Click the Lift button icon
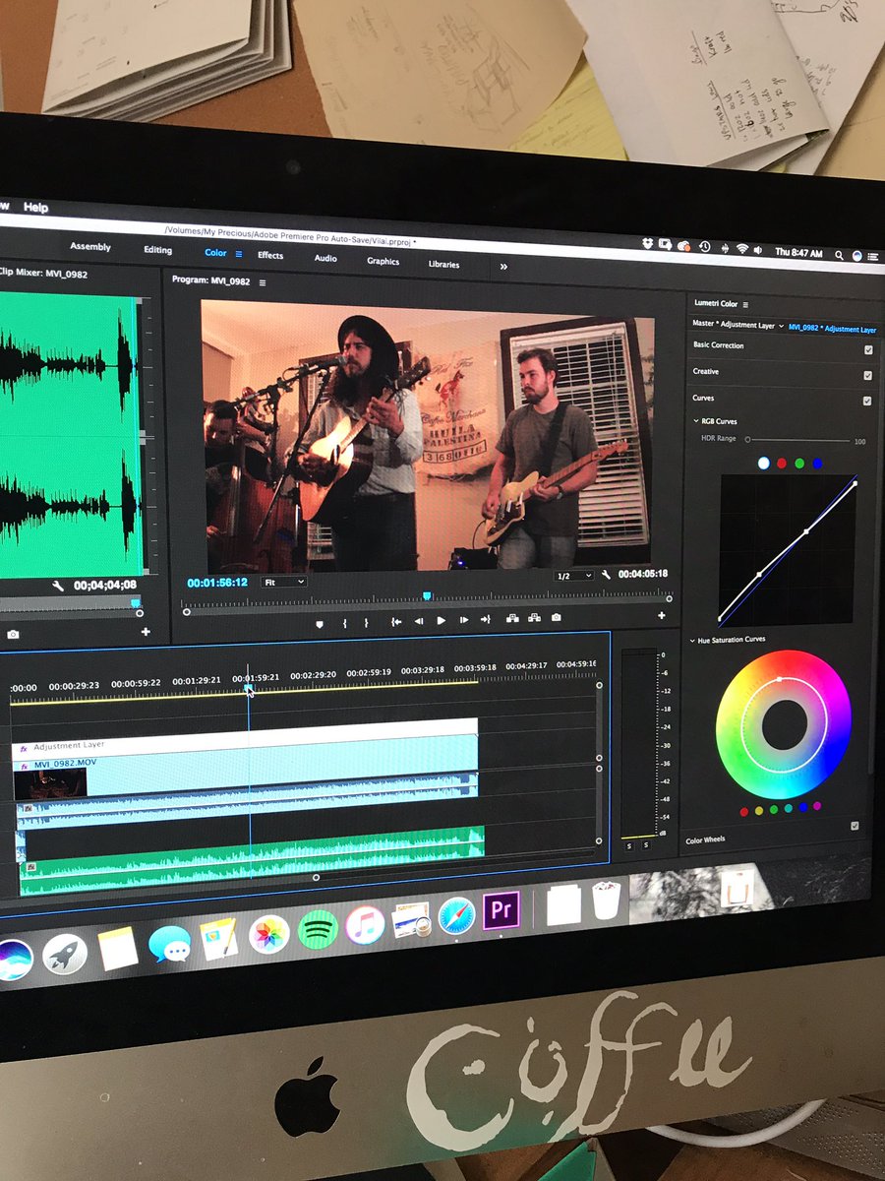Image resolution: width=885 pixels, height=1181 pixels. click(512, 618)
